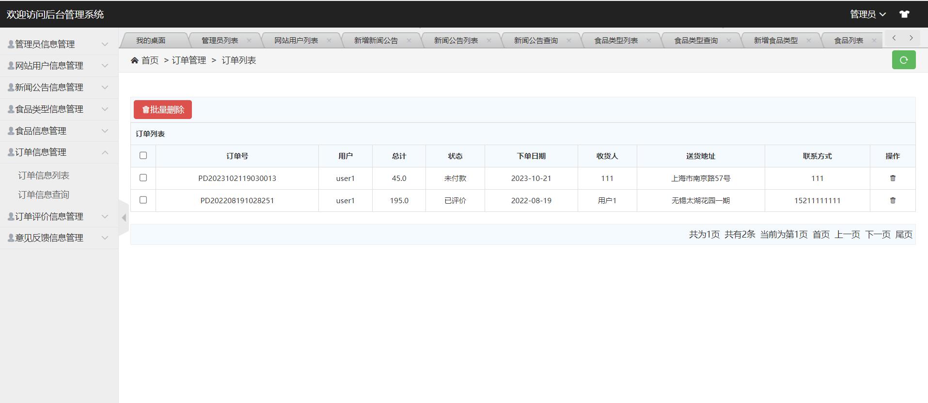Expand 订单评价信息管理 menu chevron
Image resolution: width=928 pixels, height=403 pixels.
[105, 216]
